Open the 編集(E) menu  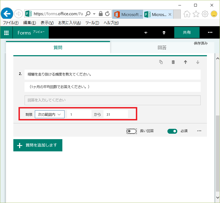[30, 23]
